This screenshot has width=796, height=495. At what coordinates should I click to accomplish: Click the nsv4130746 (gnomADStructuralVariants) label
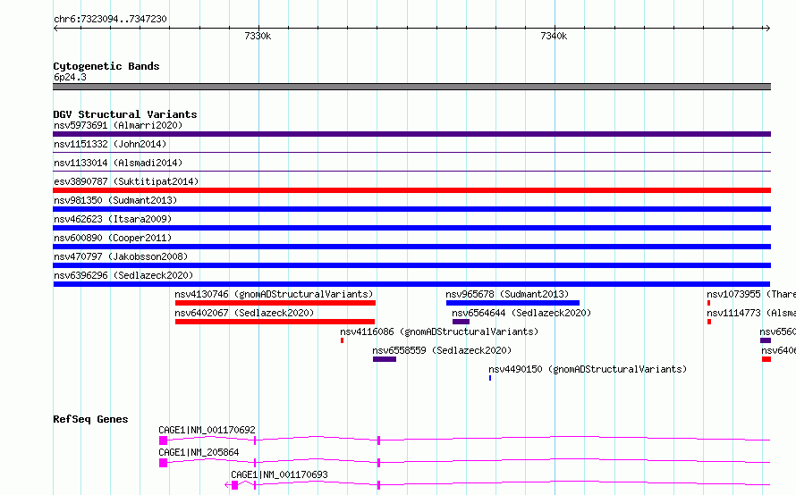tap(274, 294)
